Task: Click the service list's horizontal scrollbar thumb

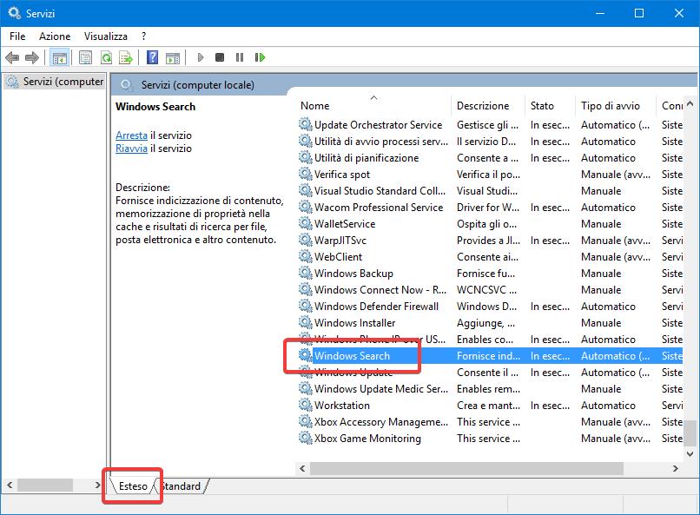Action: point(466,469)
